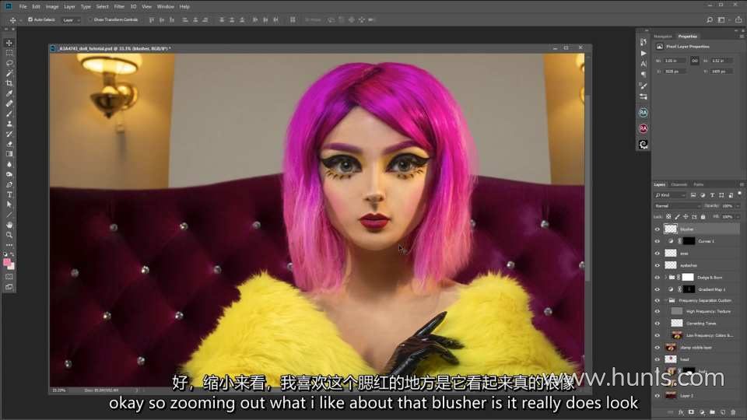Switch to the Paths tab
The image size is (747, 420).
[x=699, y=184]
